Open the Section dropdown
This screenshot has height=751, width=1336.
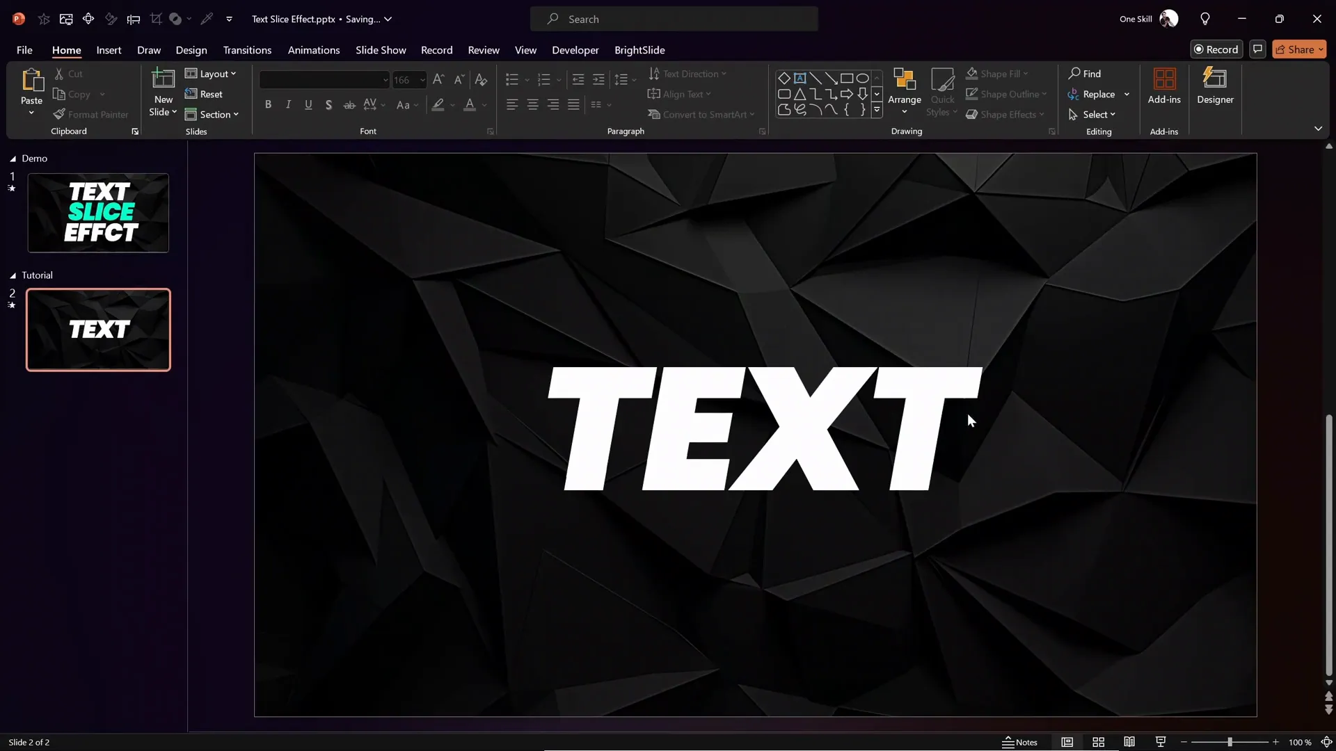pyautogui.click(x=212, y=114)
